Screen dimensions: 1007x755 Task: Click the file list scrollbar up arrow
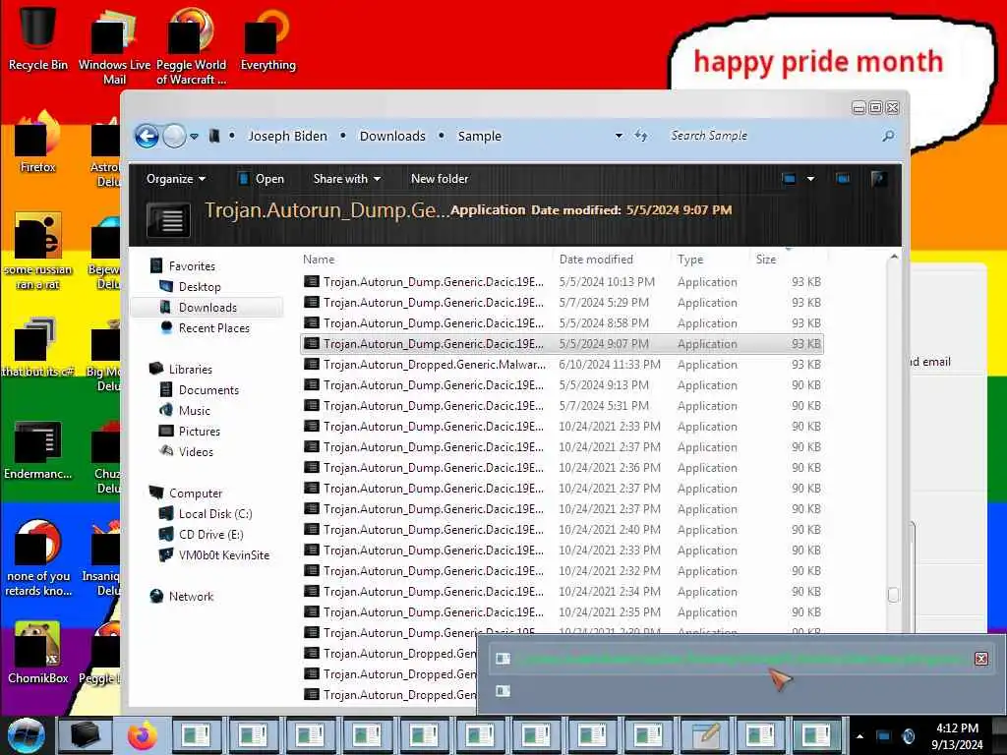pyautogui.click(x=893, y=257)
